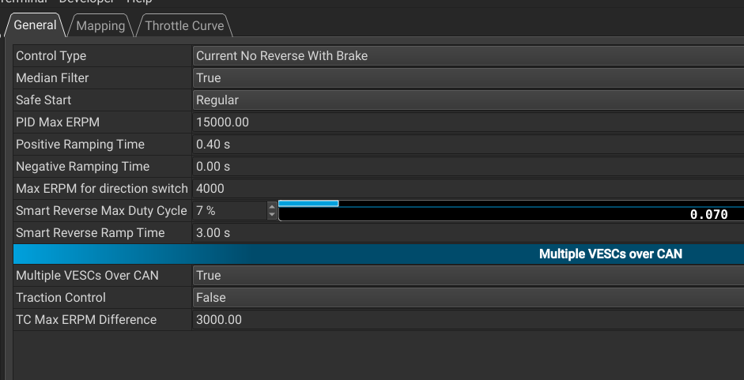Click the Smart Reverse Max Duty Cycle percentage box

[229, 211]
